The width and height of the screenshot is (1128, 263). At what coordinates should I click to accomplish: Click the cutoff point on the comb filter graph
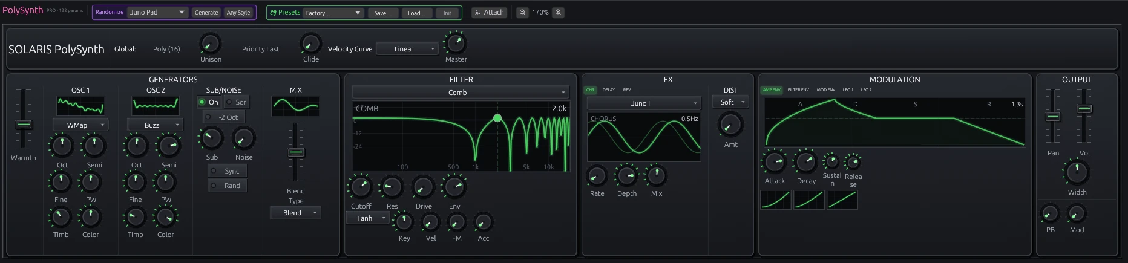[x=497, y=118]
